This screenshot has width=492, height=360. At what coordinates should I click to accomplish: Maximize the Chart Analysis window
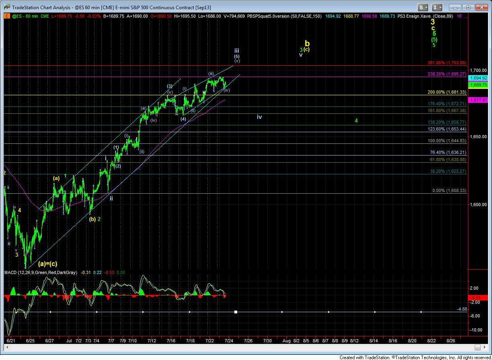(468, 7)
